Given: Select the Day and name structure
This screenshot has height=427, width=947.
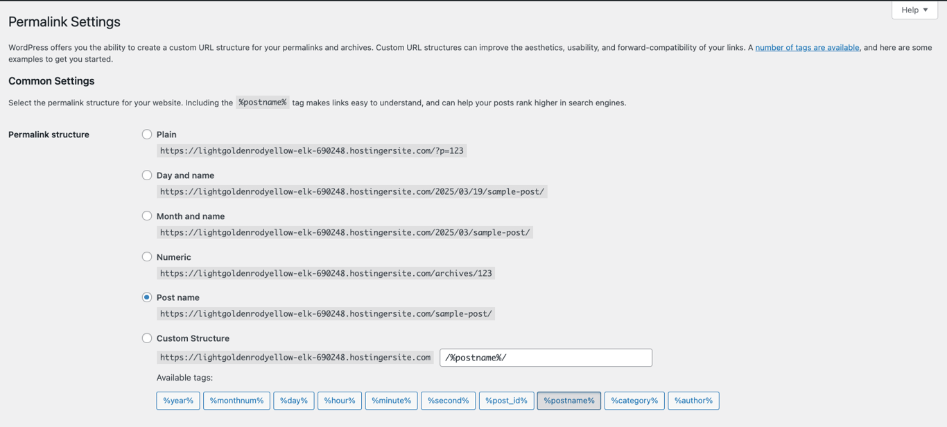Looking at the screenshot, I should pyautogui.click(x=147, y=175).
